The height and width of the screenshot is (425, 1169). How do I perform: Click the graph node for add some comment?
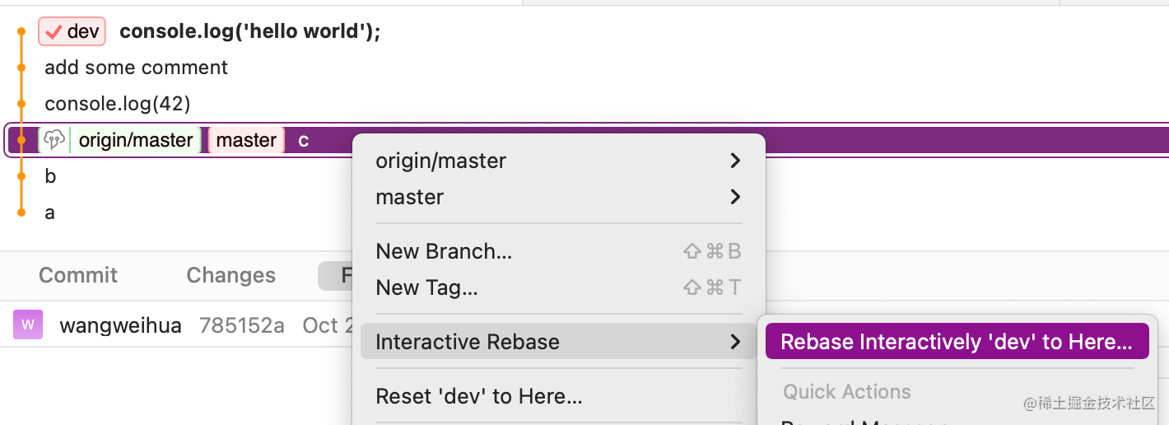coord(21,68)
